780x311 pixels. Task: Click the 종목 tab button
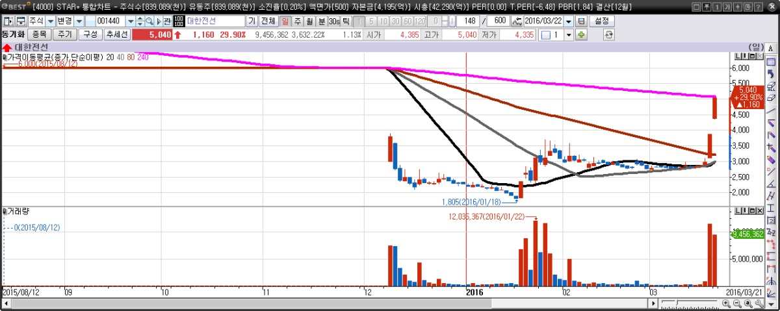click(x=39, y=34)
